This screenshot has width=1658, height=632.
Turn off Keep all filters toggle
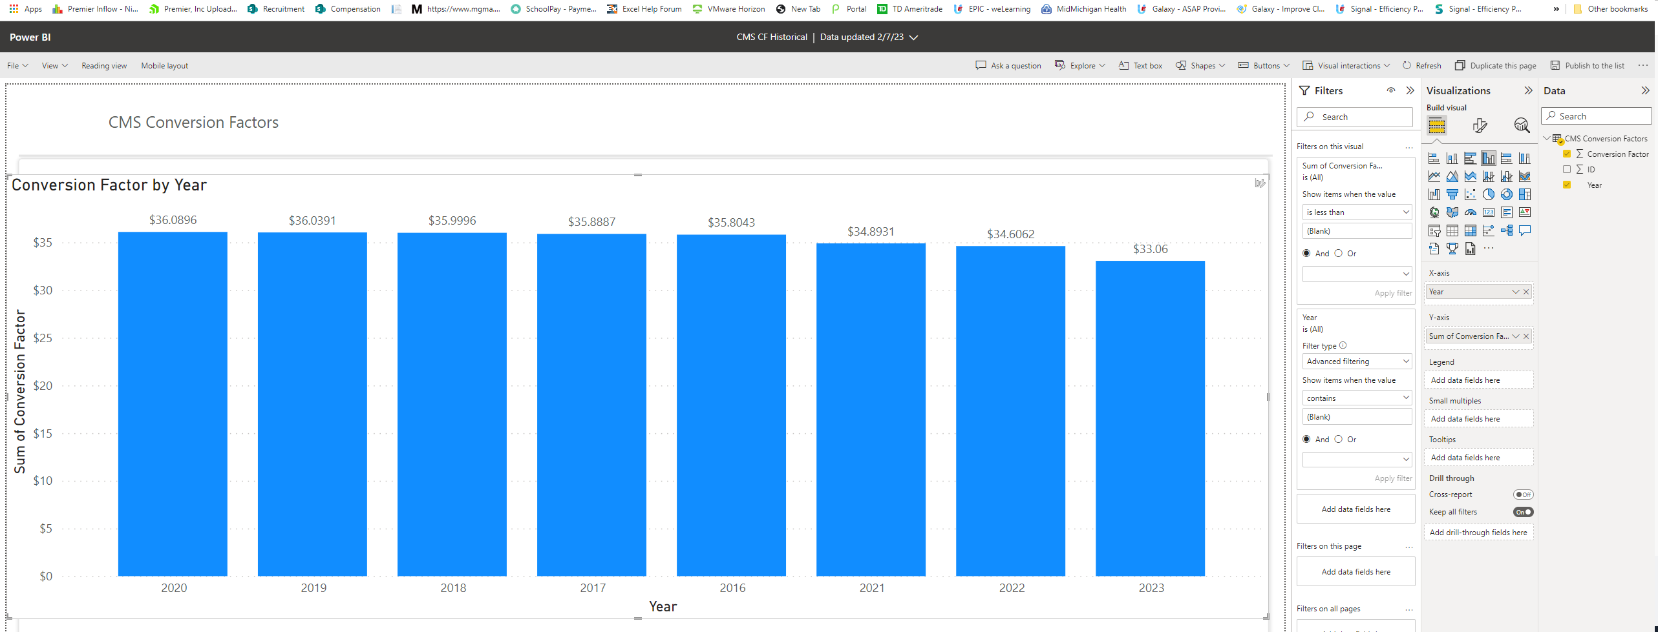1523,512
